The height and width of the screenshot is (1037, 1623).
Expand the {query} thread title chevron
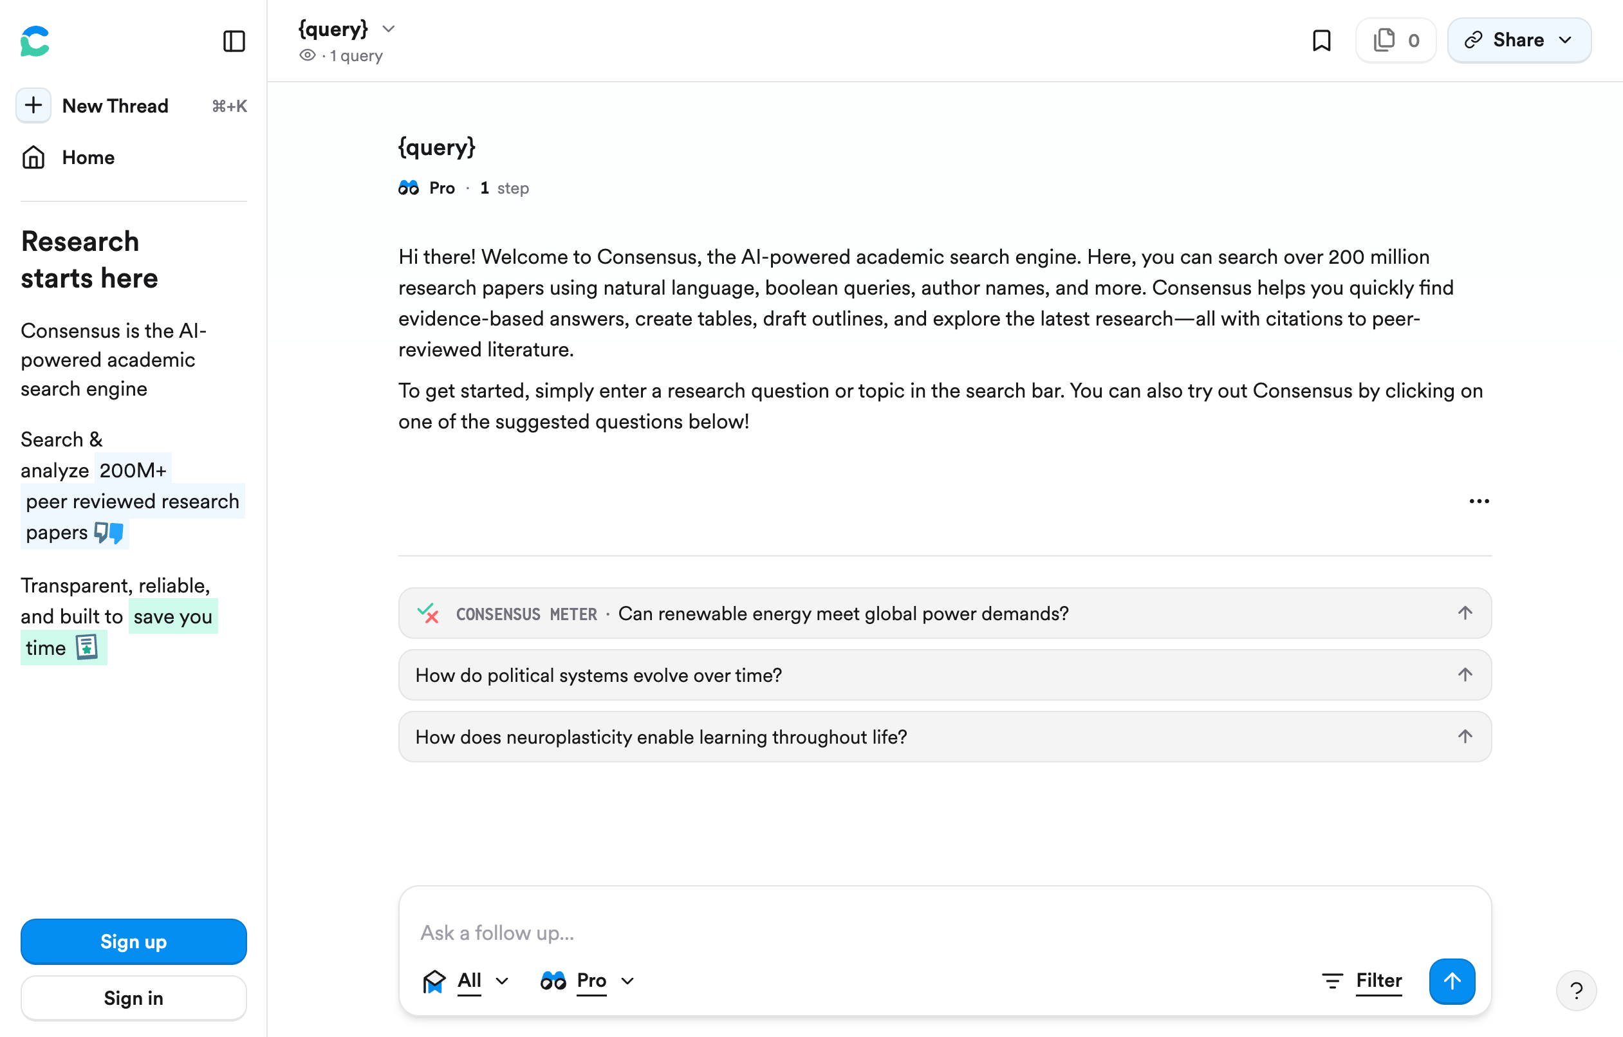tap(388, 29)
